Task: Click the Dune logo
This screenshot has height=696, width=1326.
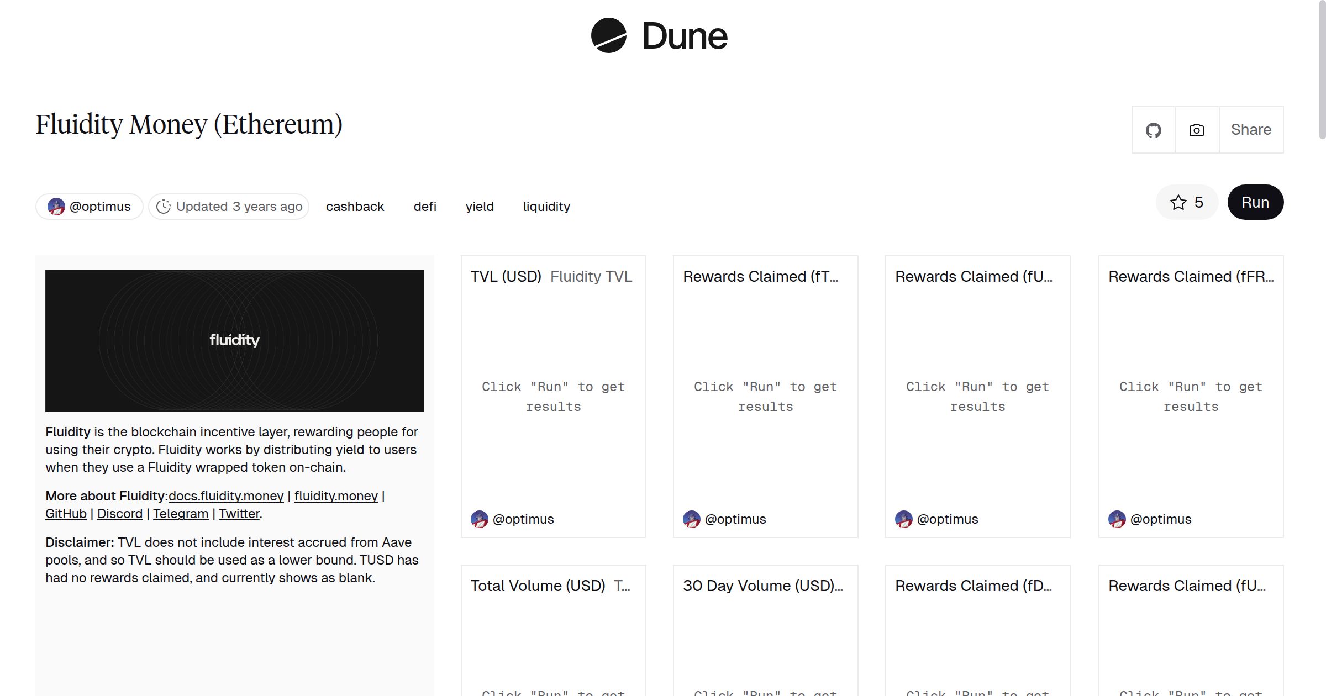Action: click(x=659, y=36)
